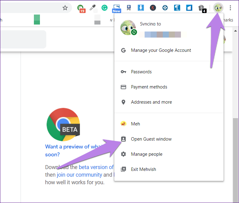Open Addresses and more
Image resolution: width=239 pixels, height=203 pixels.
[151, 102]
